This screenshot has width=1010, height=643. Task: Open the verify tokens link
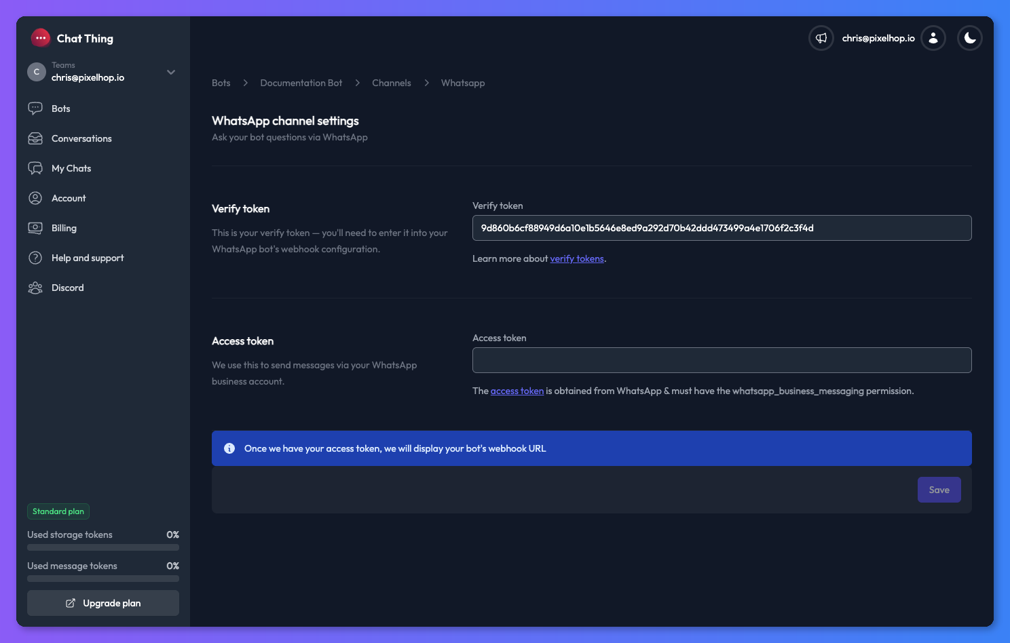tap(577, 258)
